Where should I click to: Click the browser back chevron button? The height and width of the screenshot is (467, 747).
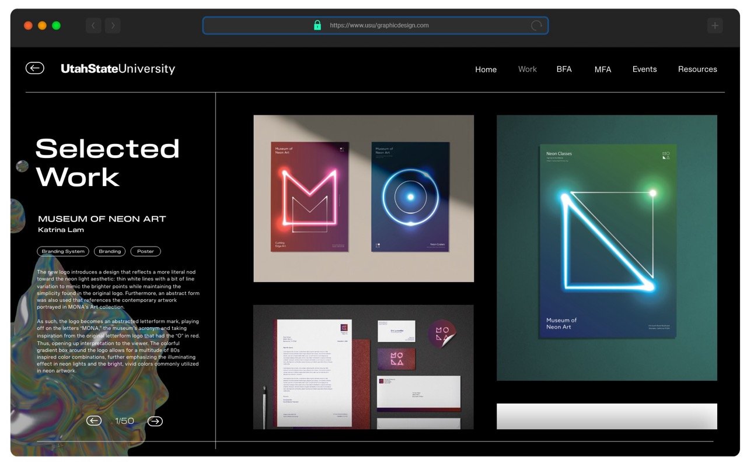click(x=93, y=25)
